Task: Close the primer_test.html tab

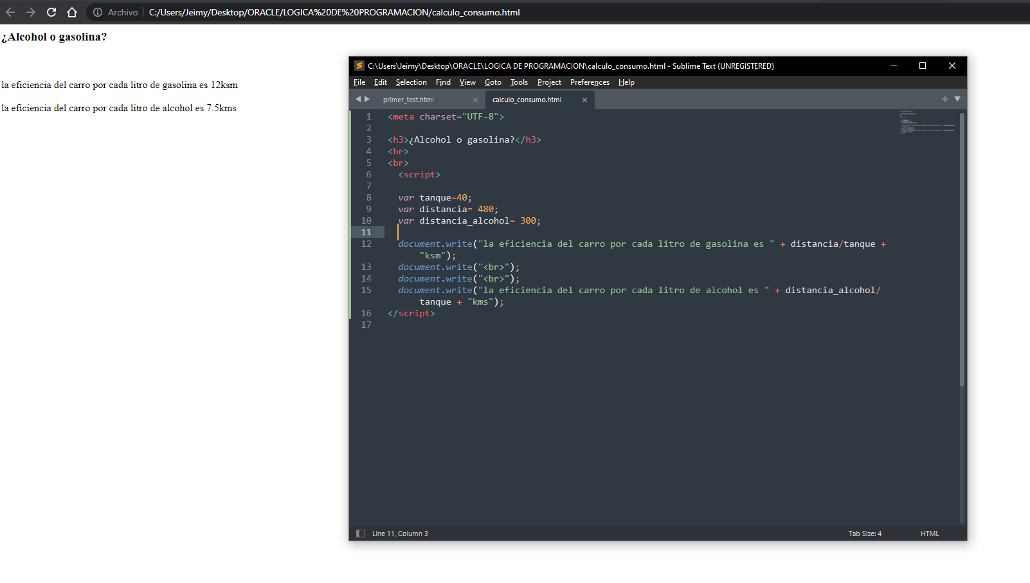Action: click(x=475, y=100)
